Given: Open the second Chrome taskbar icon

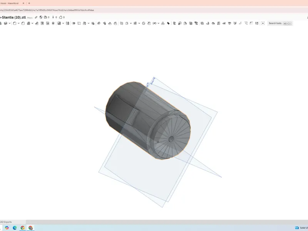Looking at the screenshot, I should pyautogui.click(x=30, y=228).
